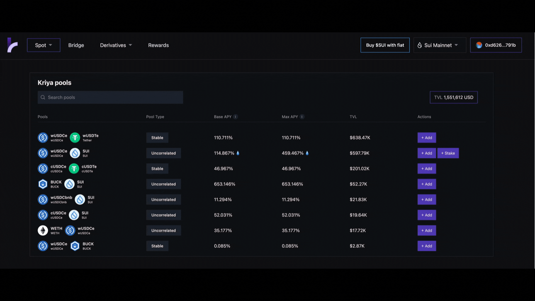Open the Spot dropdown menu

click(x=43, y=45)
